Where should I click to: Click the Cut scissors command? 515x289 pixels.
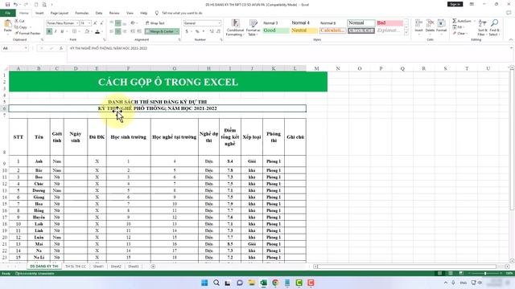(19, 21)
